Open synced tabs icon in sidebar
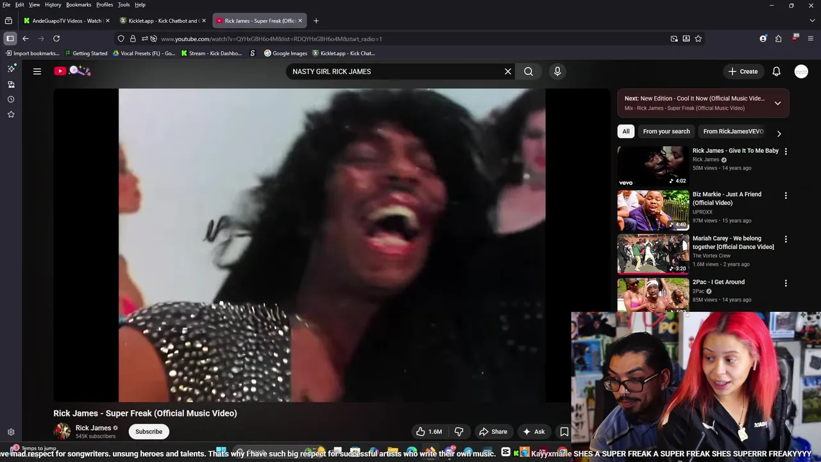Screen dimensions: 821x462 pos(11,84)
